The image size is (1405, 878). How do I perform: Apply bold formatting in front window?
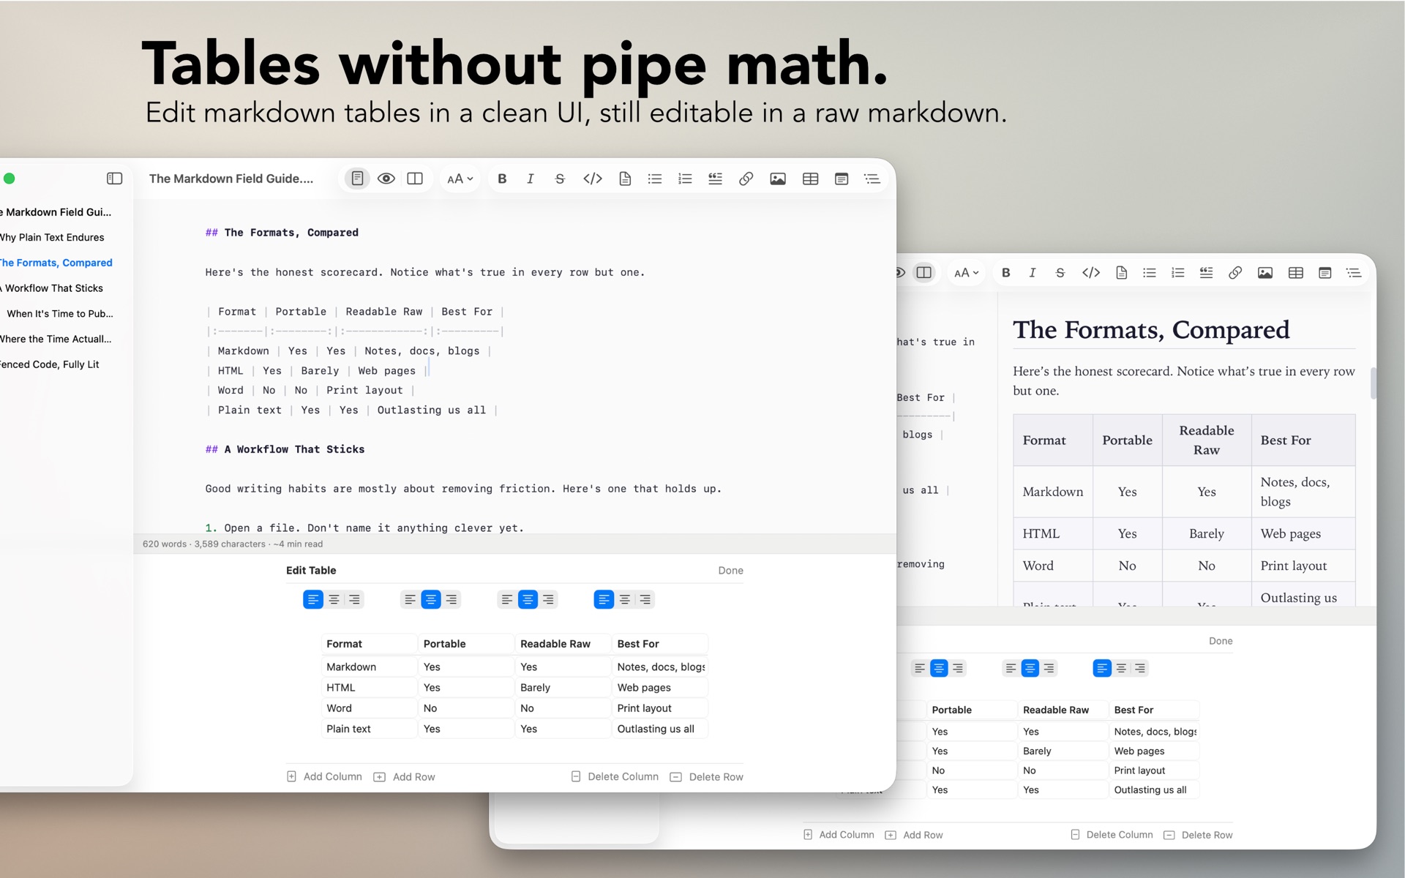(x=502, y=179)
